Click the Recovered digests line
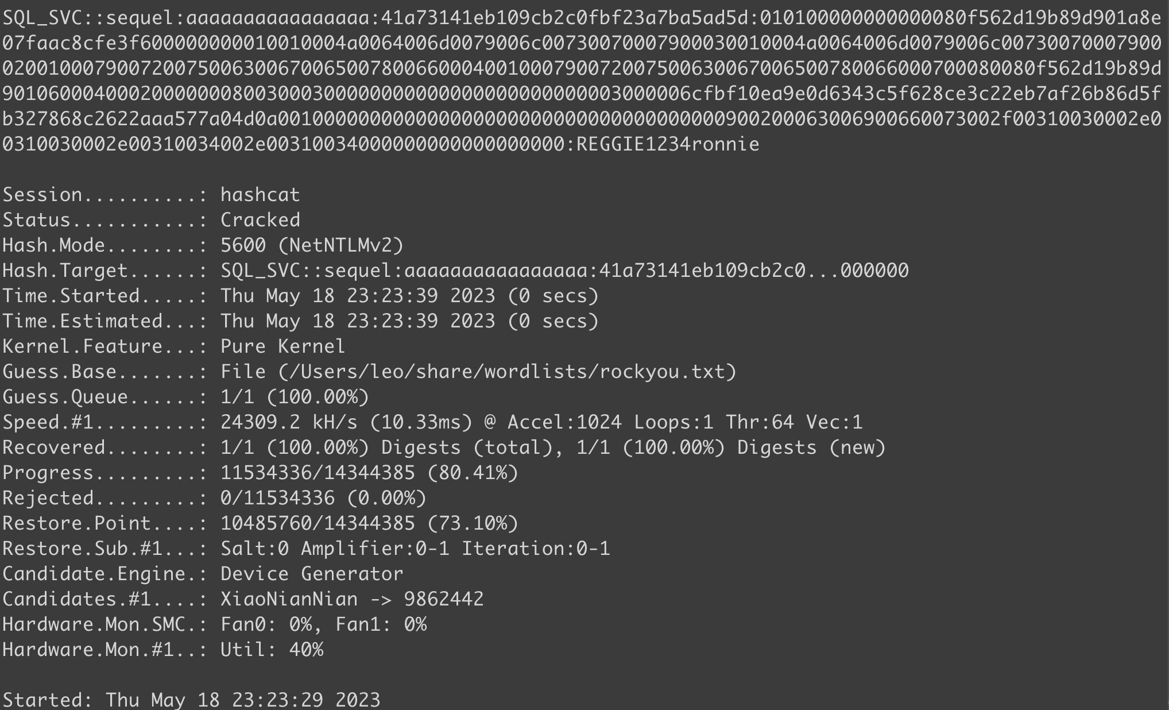This screenshot has width=1169, height=710. pyautogui.click(x=444, y=447)
